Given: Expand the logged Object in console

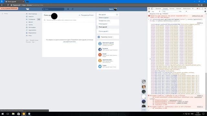Looking at the screenshot, I should pyautogui.click(x=163, y=14).
